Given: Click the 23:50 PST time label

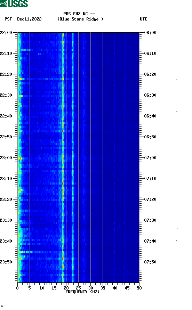Looking at the screenshot, I should point(6,262).
